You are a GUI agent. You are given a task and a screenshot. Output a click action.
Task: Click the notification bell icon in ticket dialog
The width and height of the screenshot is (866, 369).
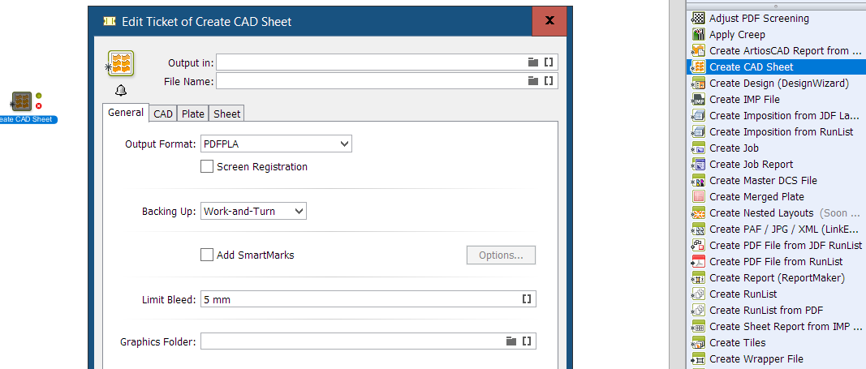click(121, 90)
